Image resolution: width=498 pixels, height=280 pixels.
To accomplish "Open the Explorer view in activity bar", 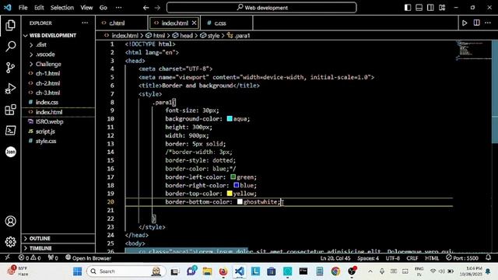I will point(10,25).
